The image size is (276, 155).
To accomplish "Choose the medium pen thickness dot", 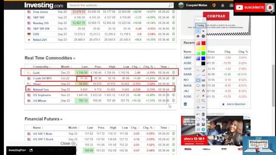I will tap(198, 36).
